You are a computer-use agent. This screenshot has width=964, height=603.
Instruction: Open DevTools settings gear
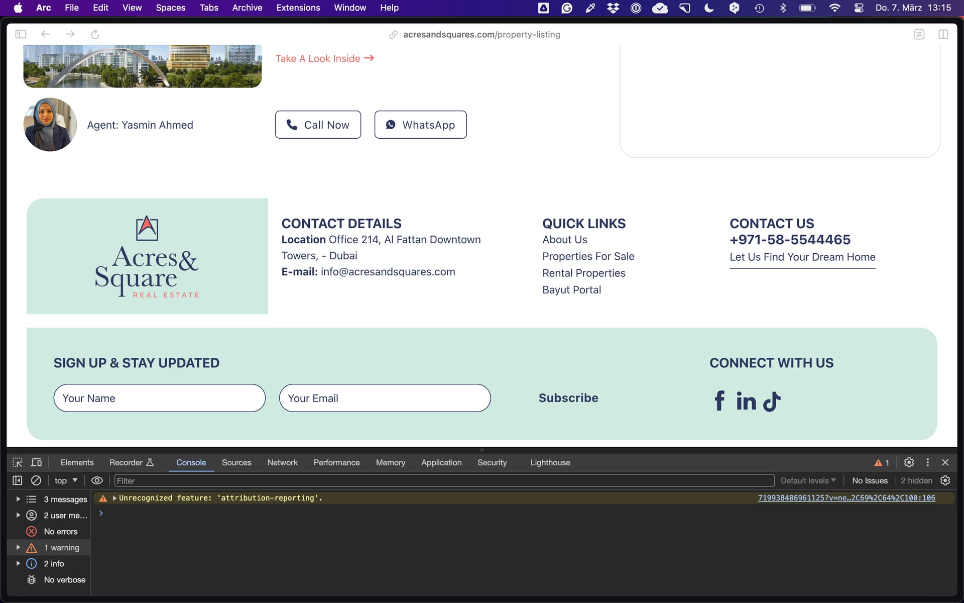pos(909,462)
